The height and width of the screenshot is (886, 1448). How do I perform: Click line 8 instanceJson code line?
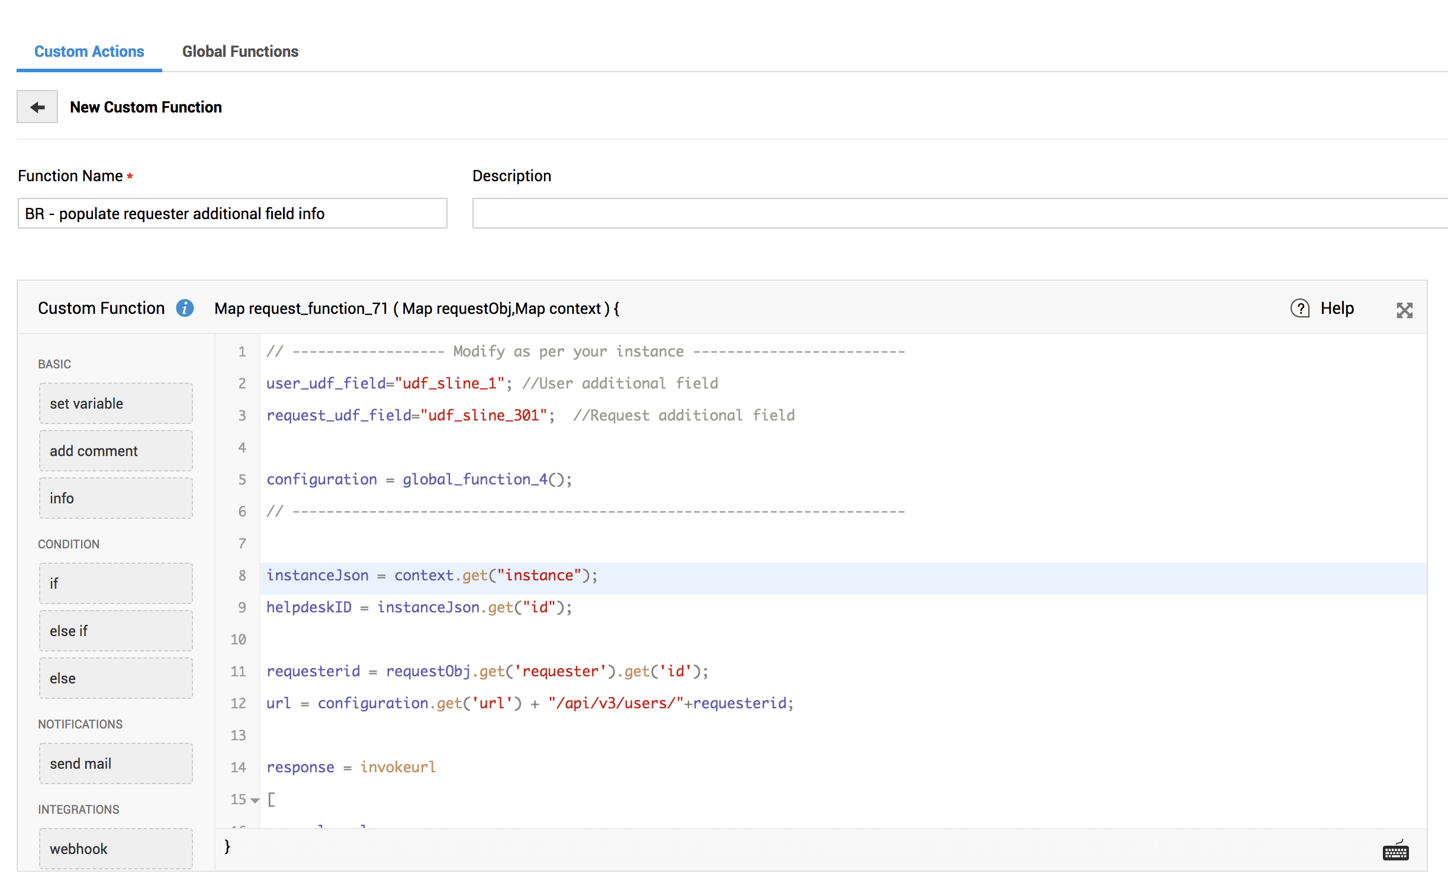pyautogui.click(x=432, y=576)
